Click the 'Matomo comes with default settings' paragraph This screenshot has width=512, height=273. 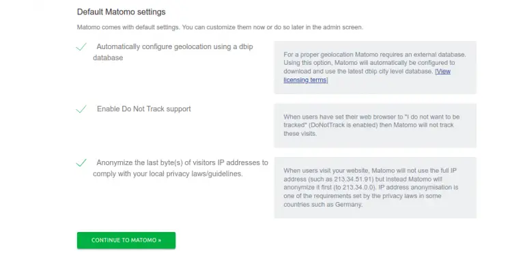(x=220, y=27)
